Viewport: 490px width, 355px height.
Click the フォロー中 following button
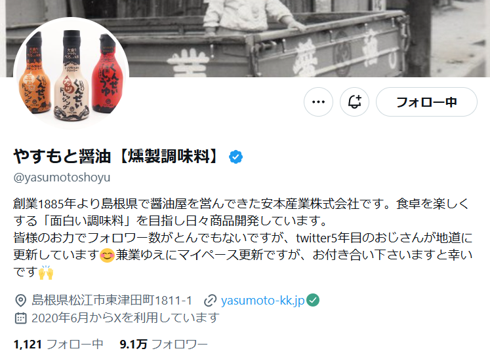[x=426, y=102]
